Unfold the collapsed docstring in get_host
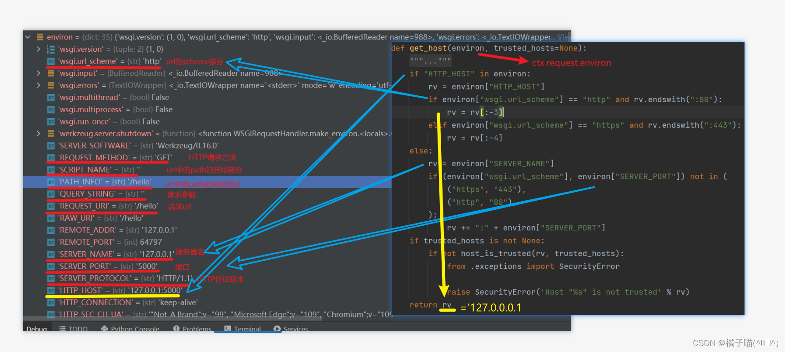This screenshot has width=785, height=352. coord(430,60)
